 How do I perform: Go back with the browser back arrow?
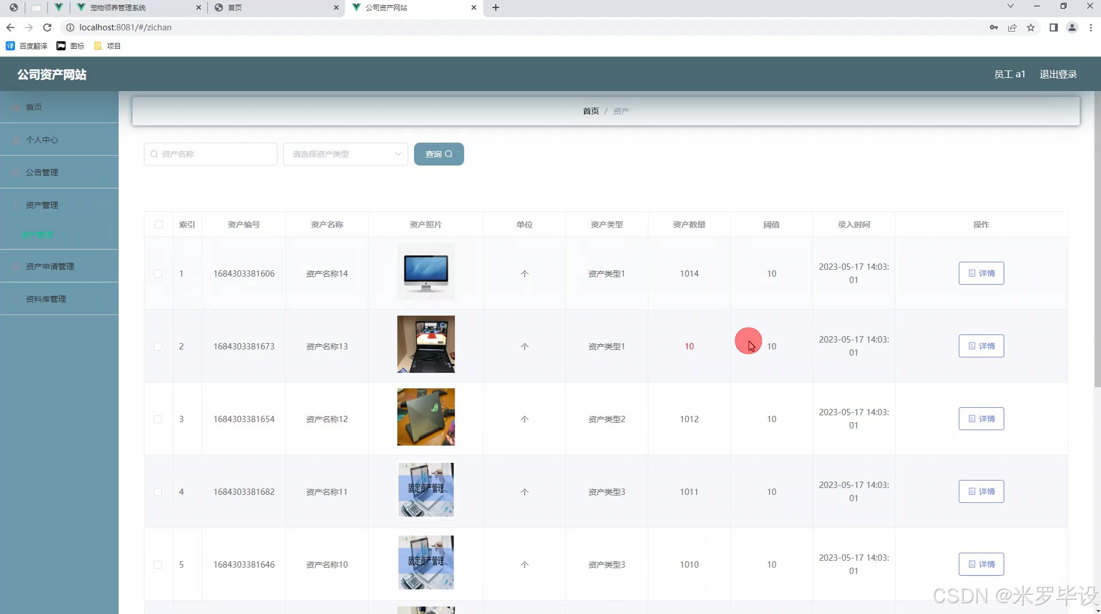pyautogui.click(x=10, y=27)
